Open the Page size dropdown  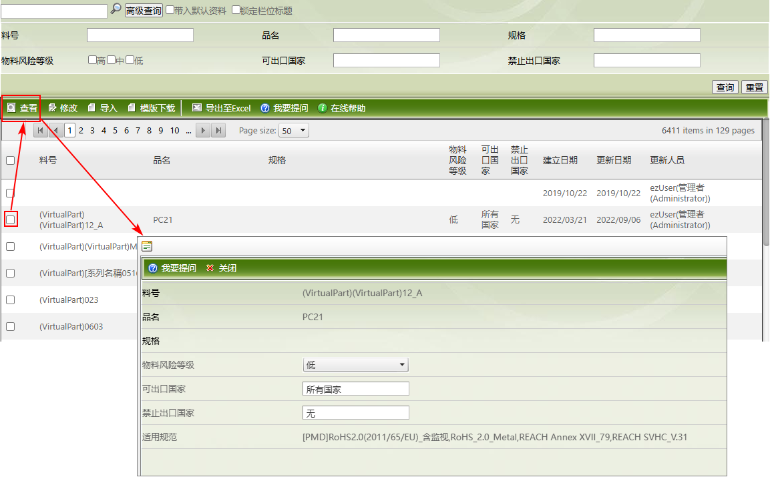pos(294,131)
